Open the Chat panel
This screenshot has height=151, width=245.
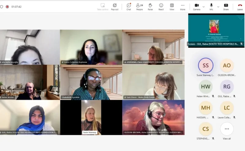(129, 6)
